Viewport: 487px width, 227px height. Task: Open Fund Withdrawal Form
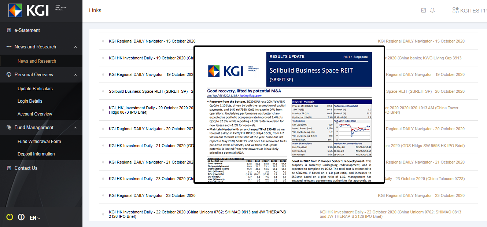39,142
